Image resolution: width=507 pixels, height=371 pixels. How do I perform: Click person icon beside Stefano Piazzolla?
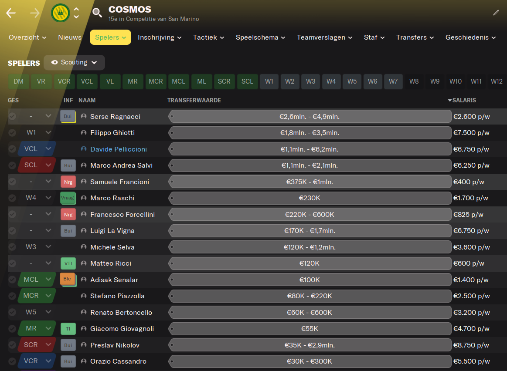click(84, 296)
